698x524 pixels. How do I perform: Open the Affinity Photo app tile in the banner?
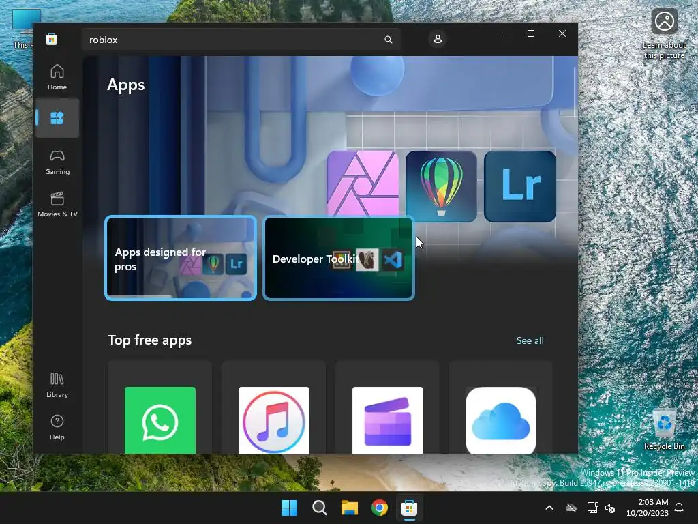tap(363, 184)
